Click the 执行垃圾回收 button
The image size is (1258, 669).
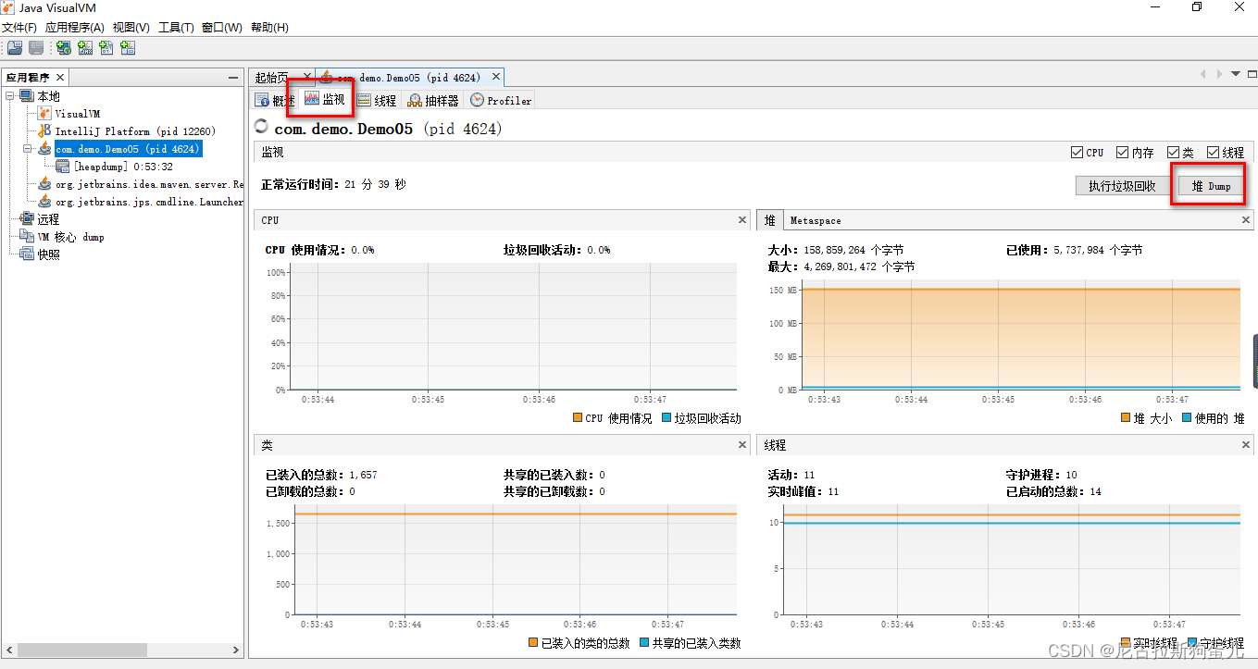click(x=1122, y=186)
